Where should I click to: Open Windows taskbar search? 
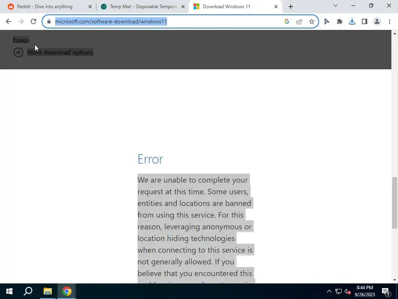[28, 291]
